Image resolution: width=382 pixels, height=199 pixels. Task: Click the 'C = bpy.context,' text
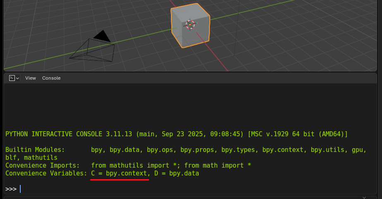(120, 173)
